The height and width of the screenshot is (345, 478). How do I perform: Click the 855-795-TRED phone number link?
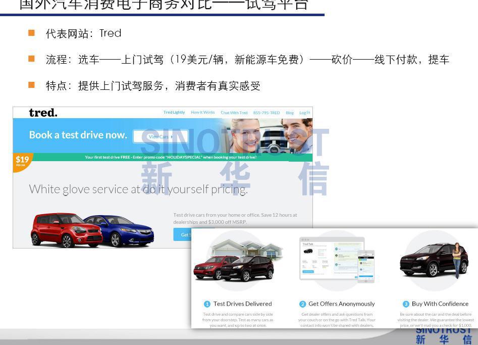(x=266, y=113)
